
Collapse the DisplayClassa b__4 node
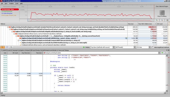click(x=16, y=36)
